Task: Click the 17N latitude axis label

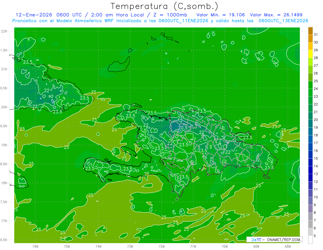Action: click(4, 221)
